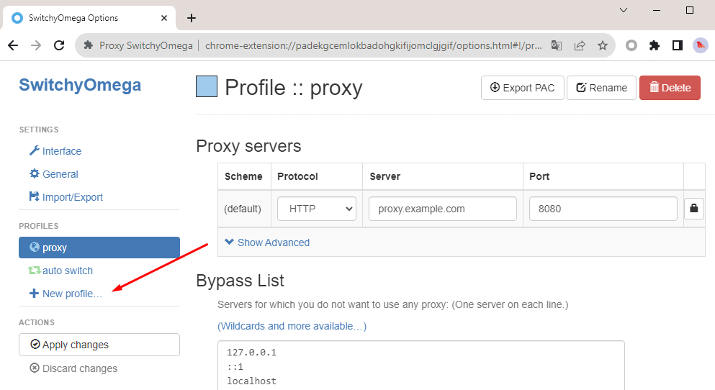The height and width of the screenshot is (390, 715).
Task: Click the Apply changes button
Action: (99, 345)
